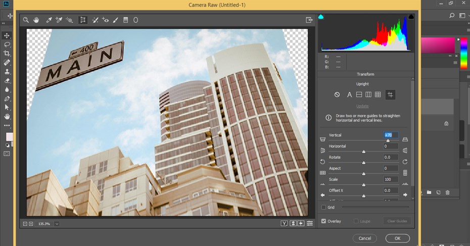The image size is (470, 246).
Task: Open the zoom level dropdown
Action: point(57,223)
